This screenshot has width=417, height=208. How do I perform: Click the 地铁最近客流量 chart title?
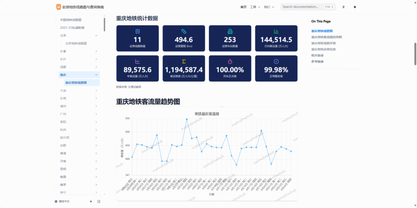pyautogui.click(x=207, y=114)
